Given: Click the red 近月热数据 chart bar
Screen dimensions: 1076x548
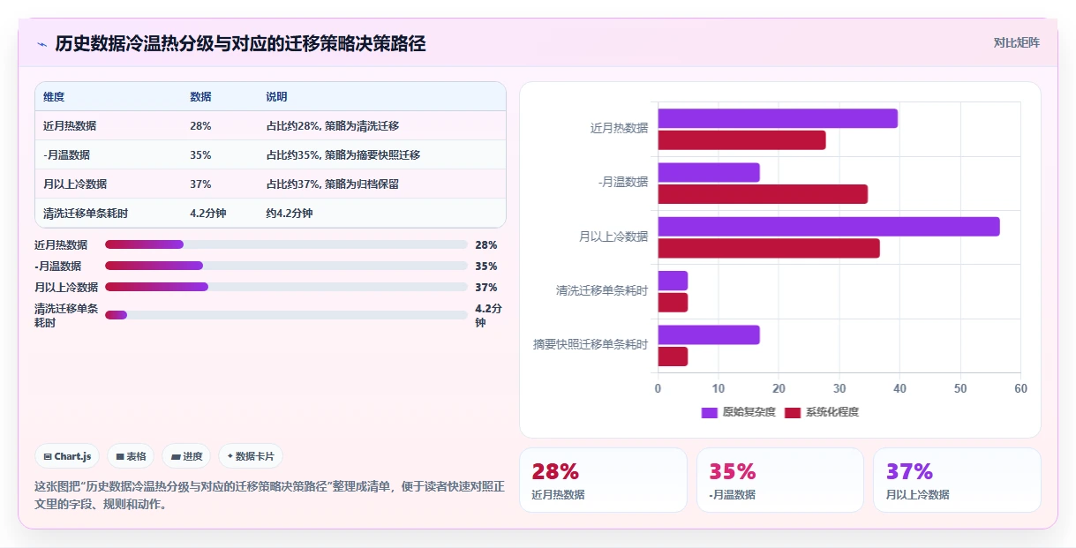Looking at the screenshot, I should tap(742, 140).
